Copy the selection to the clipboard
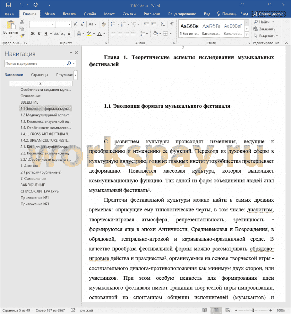291x314 pixels. click(22, 29)
